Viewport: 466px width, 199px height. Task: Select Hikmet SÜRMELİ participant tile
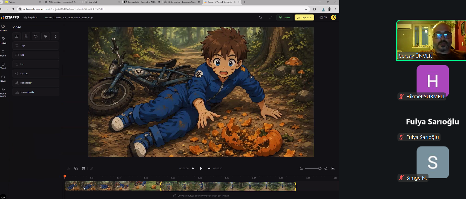pos(433,81)
